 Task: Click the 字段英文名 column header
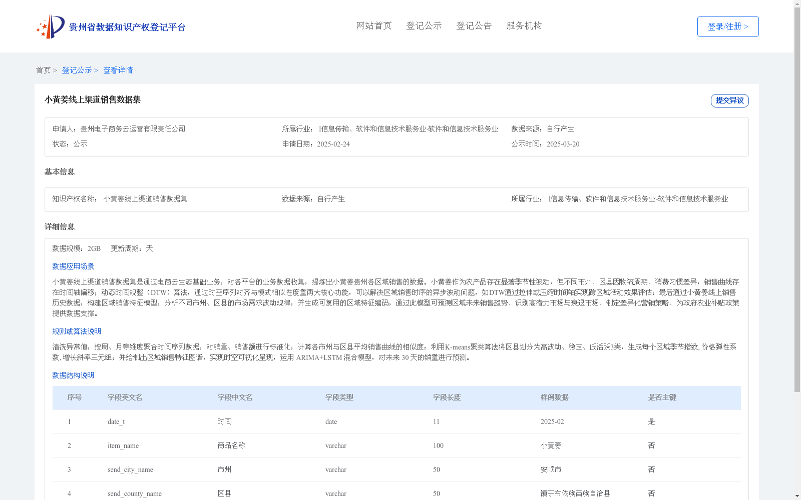coord(125,397)
